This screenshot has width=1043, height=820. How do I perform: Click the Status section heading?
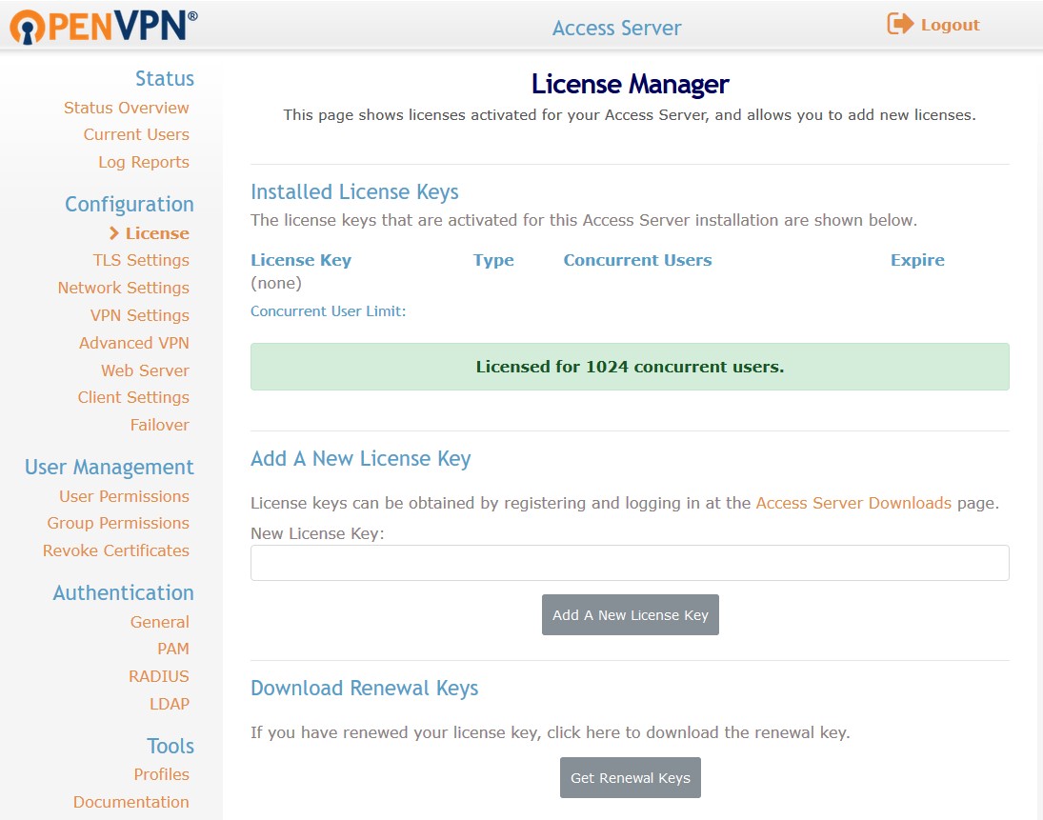[x=165, y=78]
